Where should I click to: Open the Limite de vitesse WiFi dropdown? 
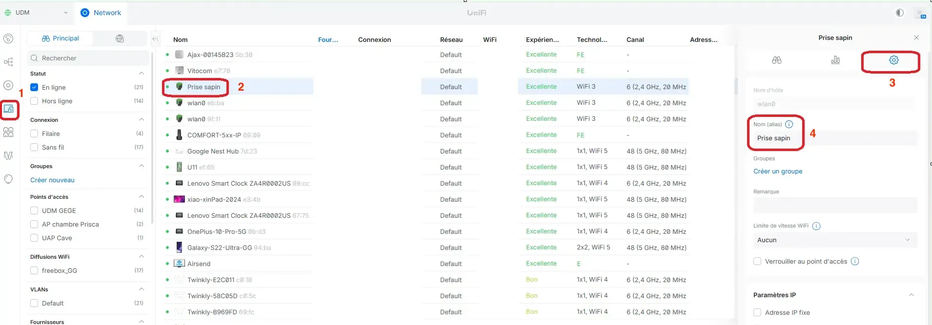click(834, 240)
